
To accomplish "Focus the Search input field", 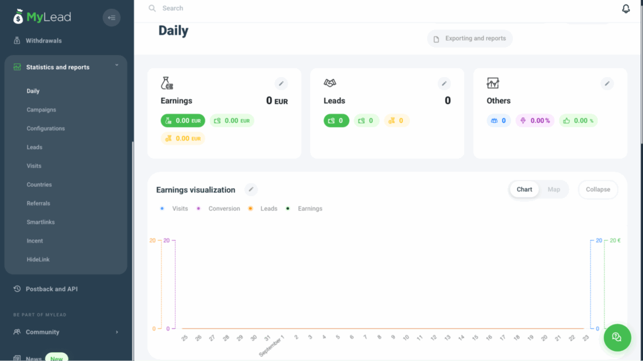I will pos(251,9).
